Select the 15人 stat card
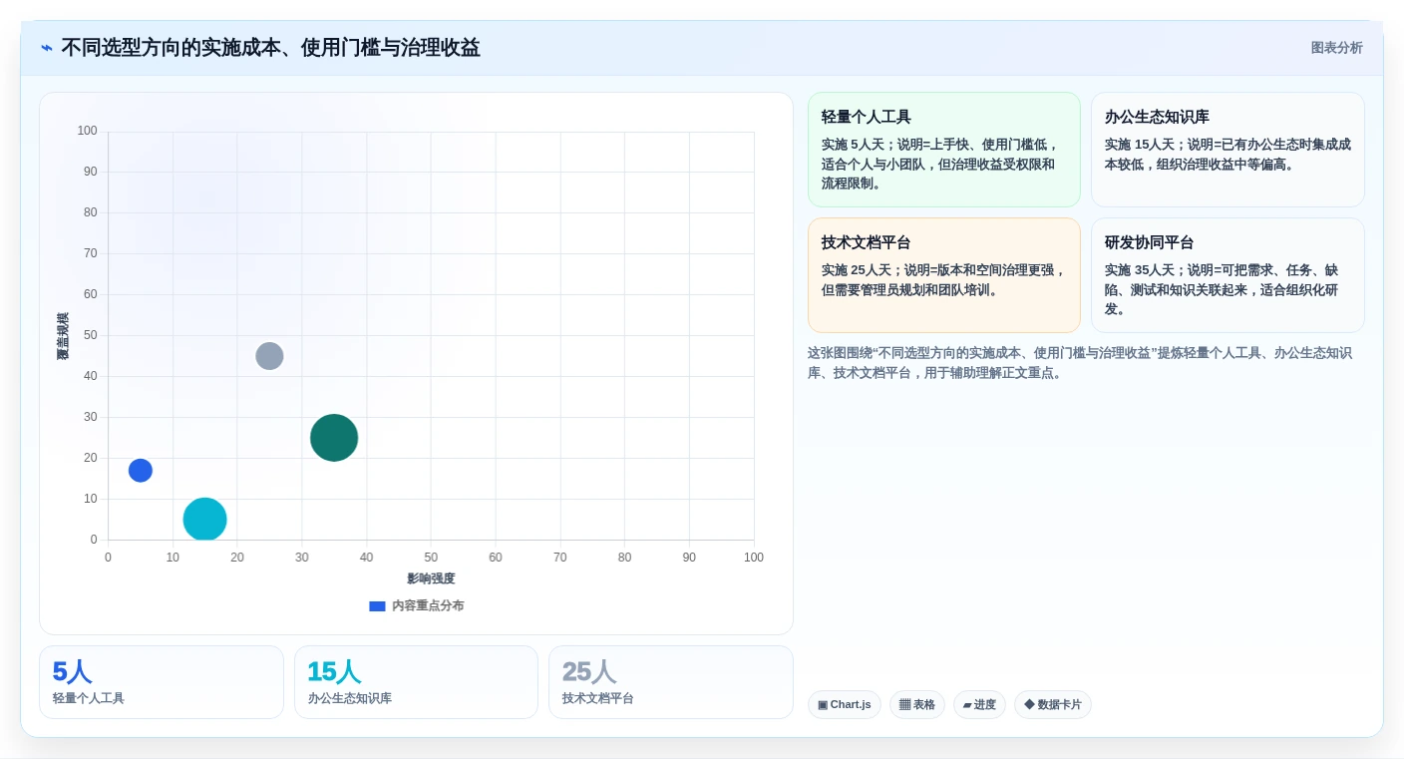Screen dimensions: 1404x759 416,682
